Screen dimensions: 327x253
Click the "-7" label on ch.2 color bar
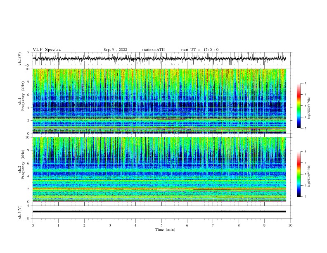coord(305,196)
